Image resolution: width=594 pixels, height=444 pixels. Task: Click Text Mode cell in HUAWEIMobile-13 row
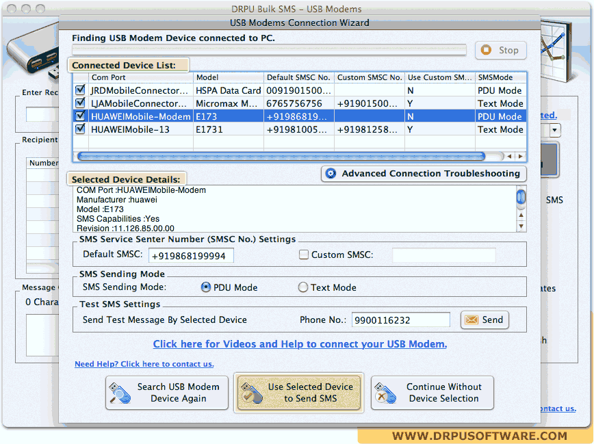click(500, 129)
